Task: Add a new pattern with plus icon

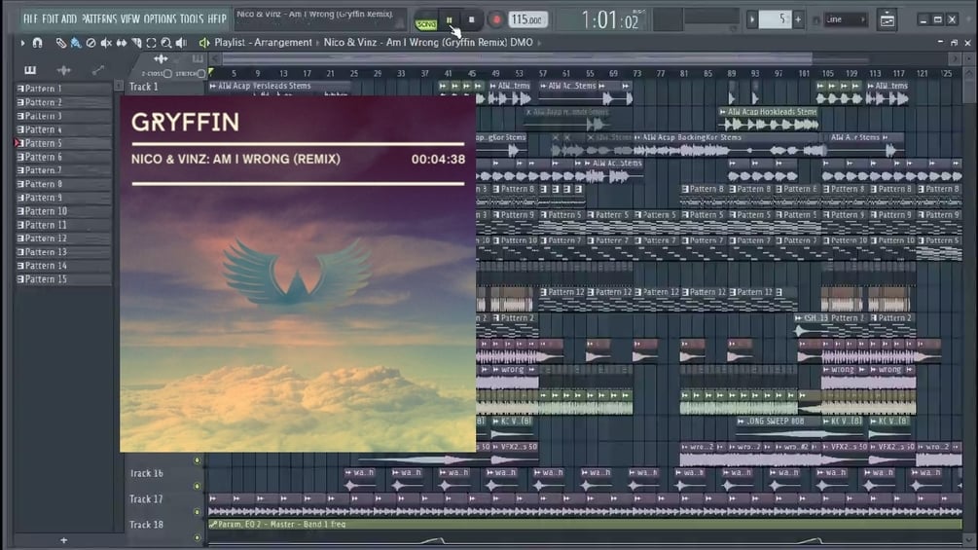Action: tap(798, 19)
